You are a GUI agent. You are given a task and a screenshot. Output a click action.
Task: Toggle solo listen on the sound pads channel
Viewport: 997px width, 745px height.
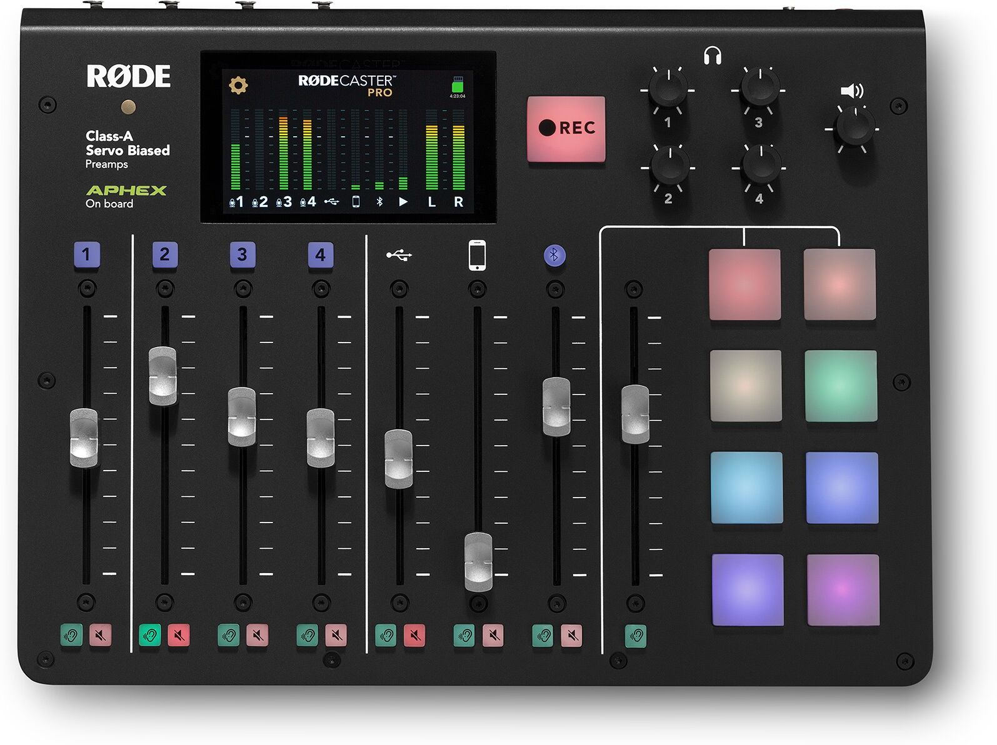coord(636,636)
